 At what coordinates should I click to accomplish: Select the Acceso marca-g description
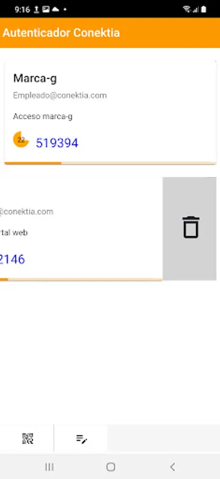coord(42,117)
